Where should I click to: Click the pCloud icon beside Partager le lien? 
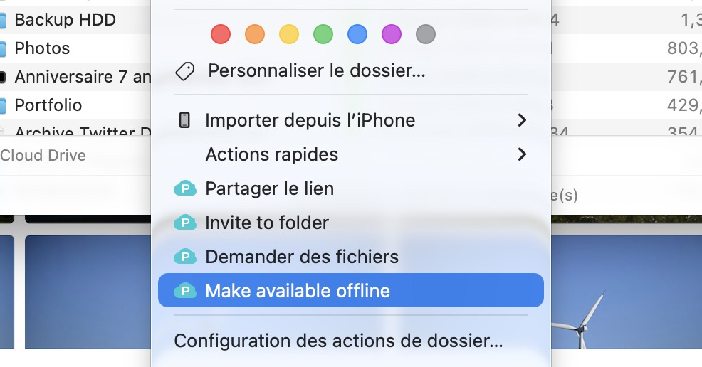point(185,188)
